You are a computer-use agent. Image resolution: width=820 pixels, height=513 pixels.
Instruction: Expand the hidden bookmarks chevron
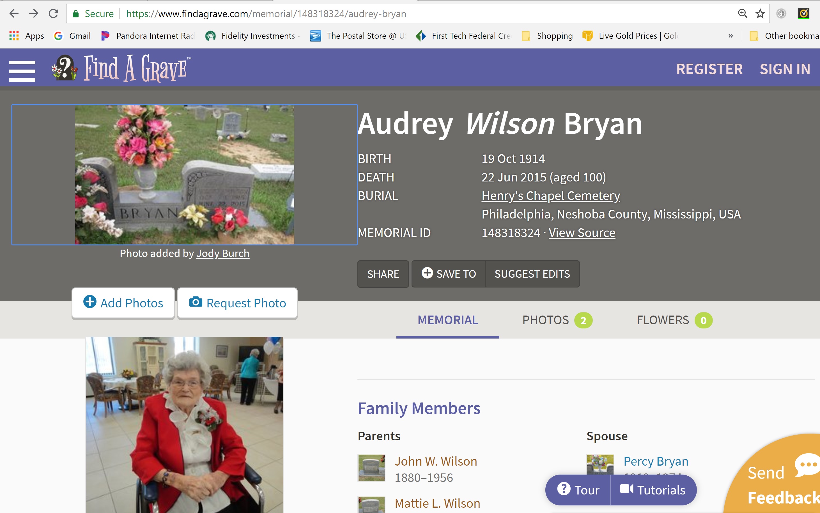[731, 36]
